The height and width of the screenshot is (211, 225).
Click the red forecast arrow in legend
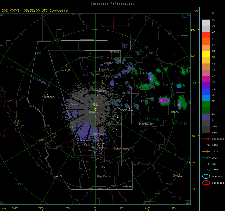pyautogui.click(x=206, y=139)
